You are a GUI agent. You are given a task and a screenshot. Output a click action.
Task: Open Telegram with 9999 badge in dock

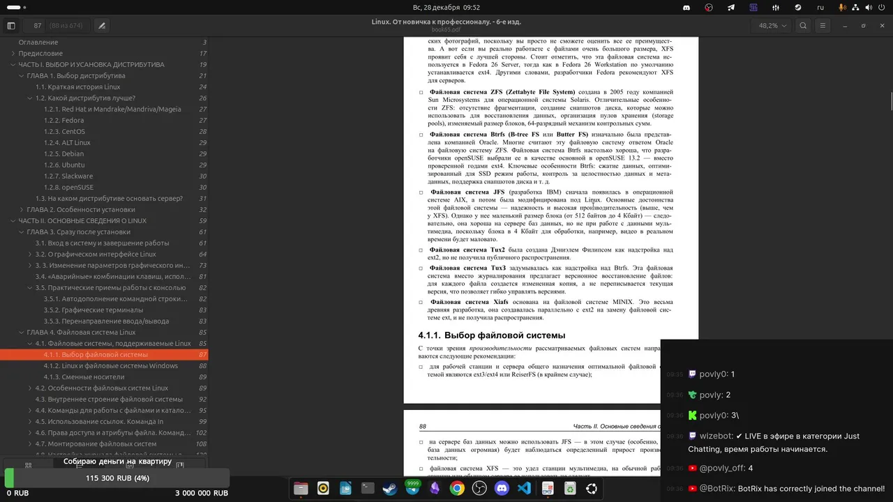[x=412, y=488]
